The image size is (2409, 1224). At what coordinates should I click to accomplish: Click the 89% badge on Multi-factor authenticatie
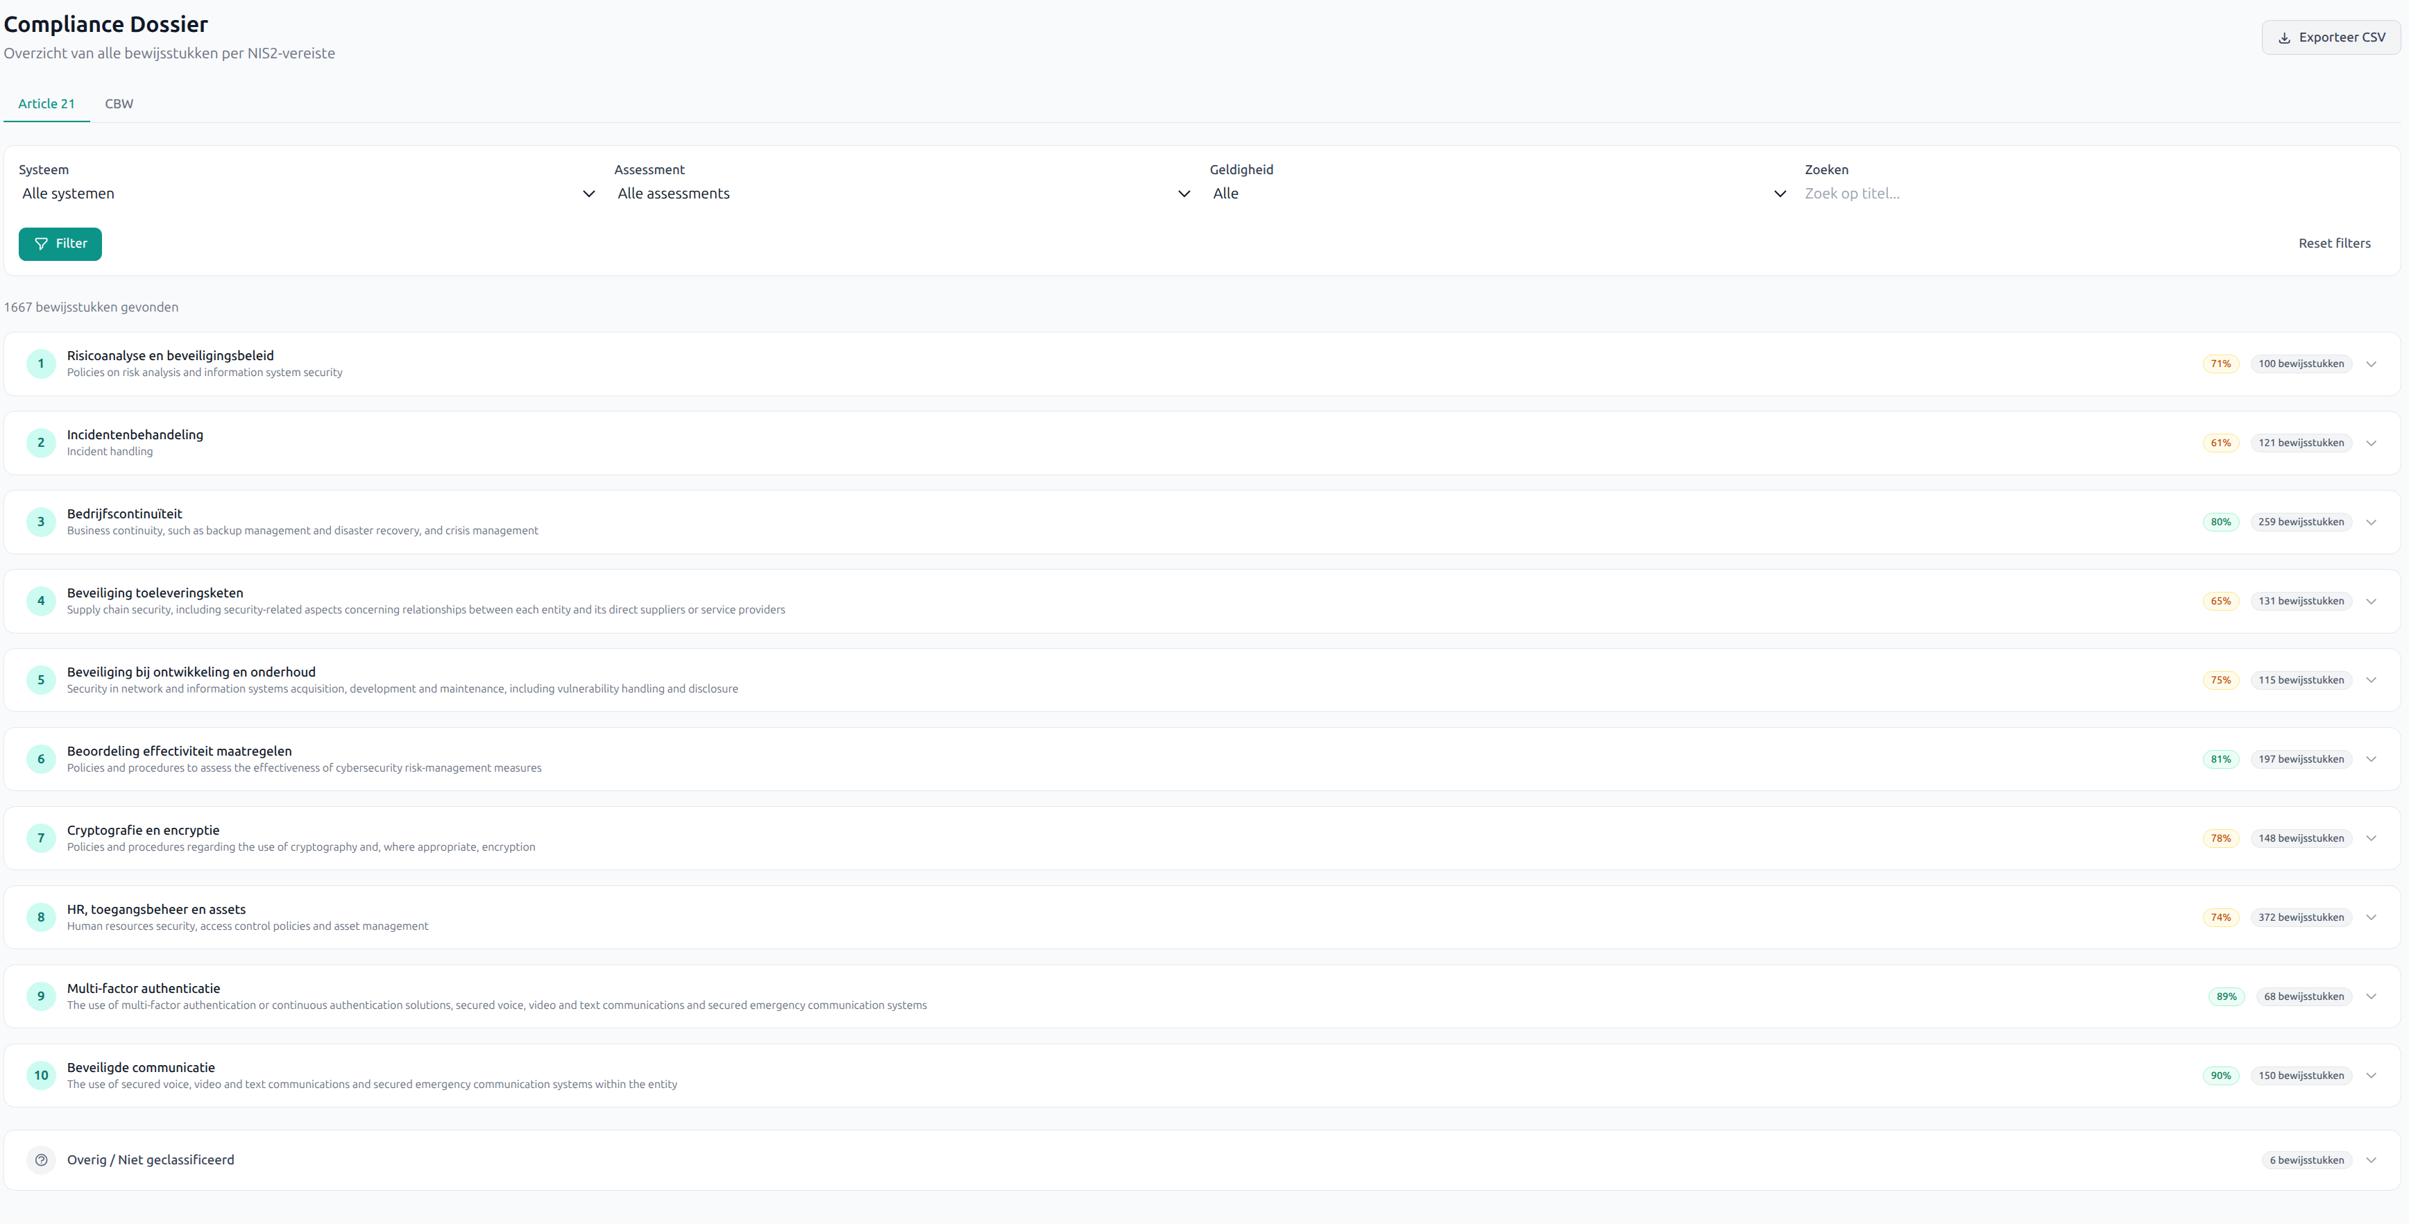click(2226, 997)
